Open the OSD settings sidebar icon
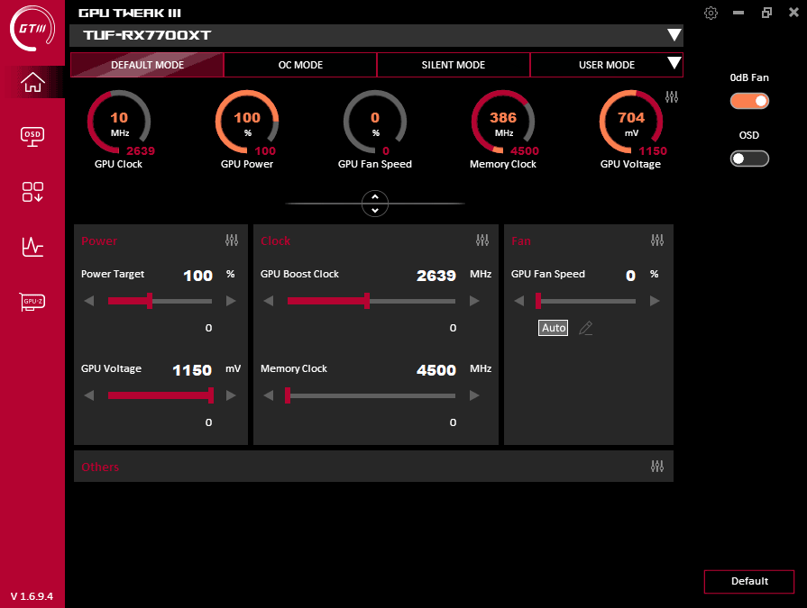Screen dimensions: 807x608 pos(32,137)
